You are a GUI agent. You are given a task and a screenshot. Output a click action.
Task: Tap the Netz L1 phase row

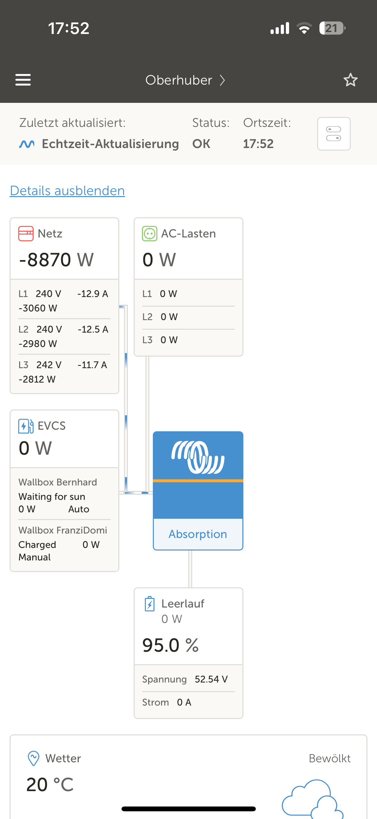tap(64, 301)
